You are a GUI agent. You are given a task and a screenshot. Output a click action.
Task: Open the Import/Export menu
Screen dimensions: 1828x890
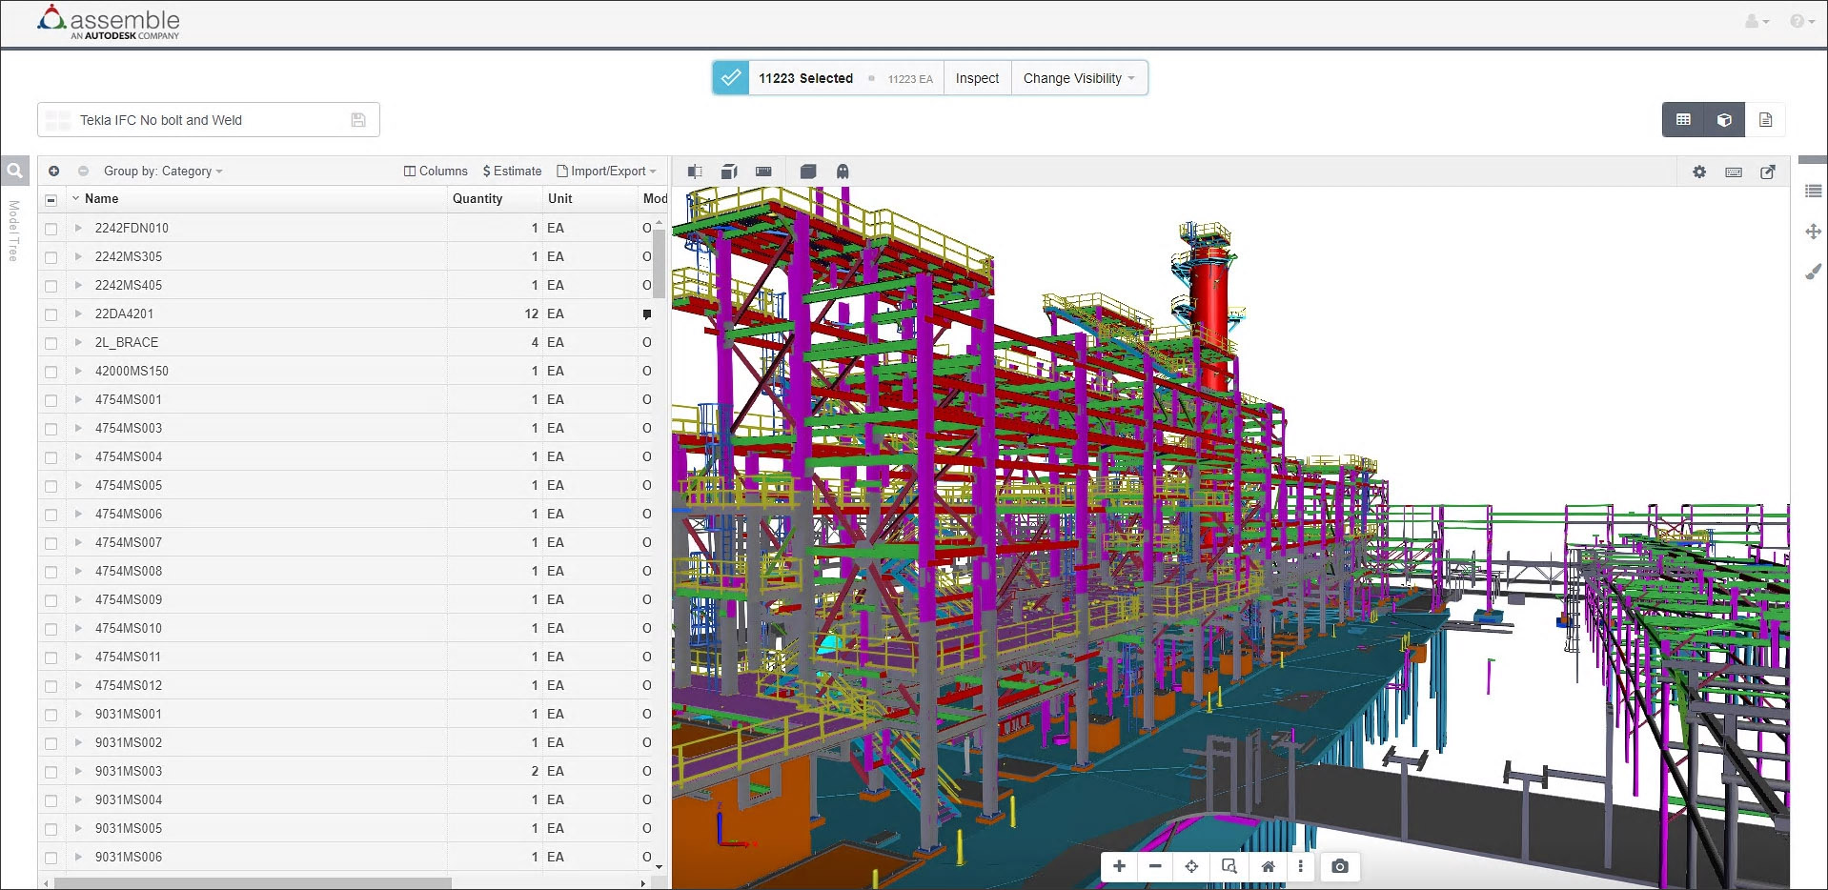click(x=607, y=172)
